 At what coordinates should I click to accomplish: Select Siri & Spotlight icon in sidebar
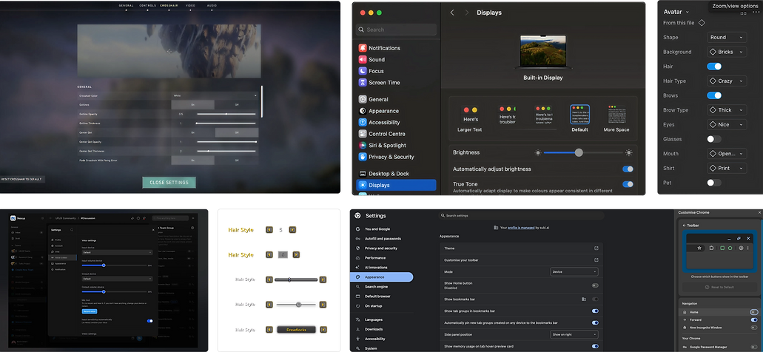pos(363,146)
